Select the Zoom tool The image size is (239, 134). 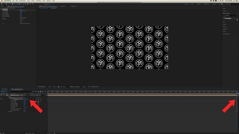pos(8,4)
